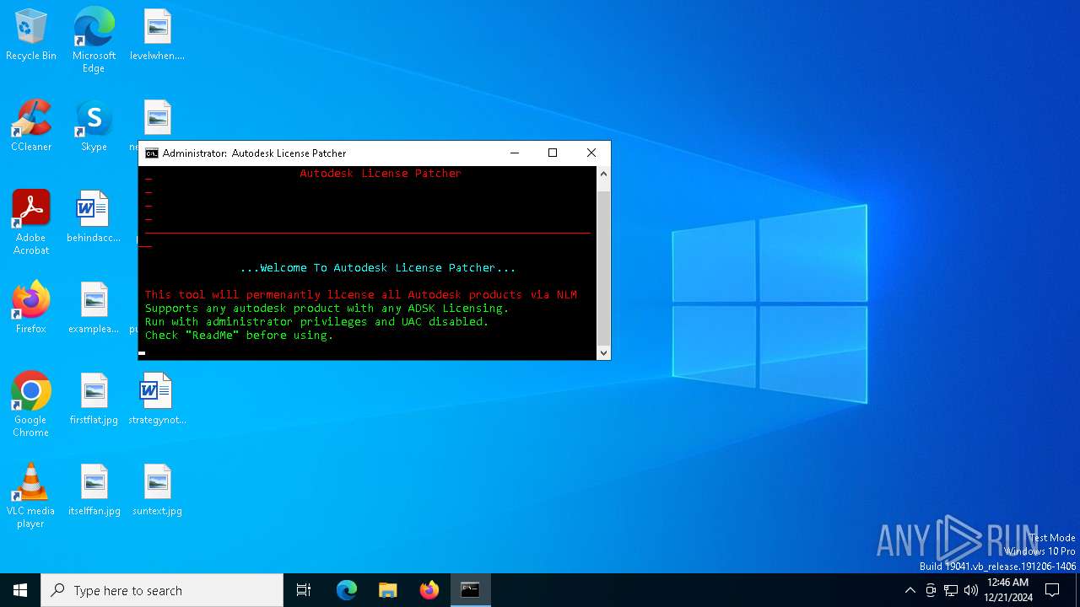Image resolution: width=1080 pixels, height=607 pixels.
Task: Maximize the Autodesk License Patcher window
Action: point(553,153)
